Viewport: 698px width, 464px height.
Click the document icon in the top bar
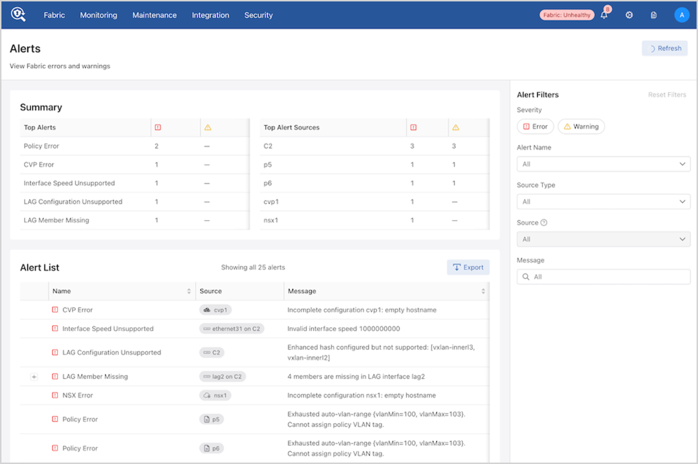point(654,15)
